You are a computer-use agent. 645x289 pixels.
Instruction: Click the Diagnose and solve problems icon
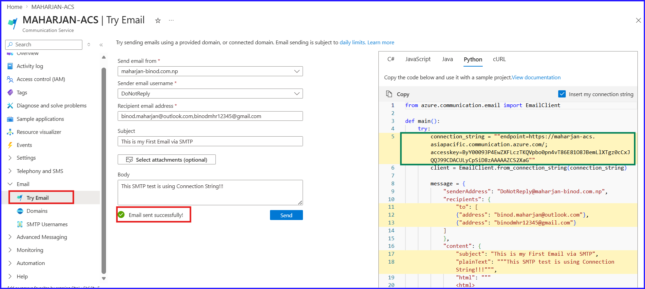(10, 106)
